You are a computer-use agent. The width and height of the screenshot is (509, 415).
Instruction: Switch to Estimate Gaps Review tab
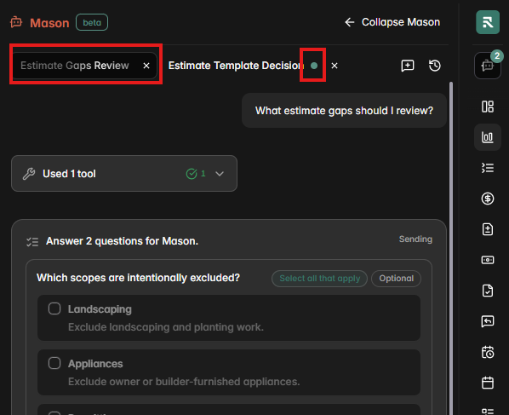75,66
